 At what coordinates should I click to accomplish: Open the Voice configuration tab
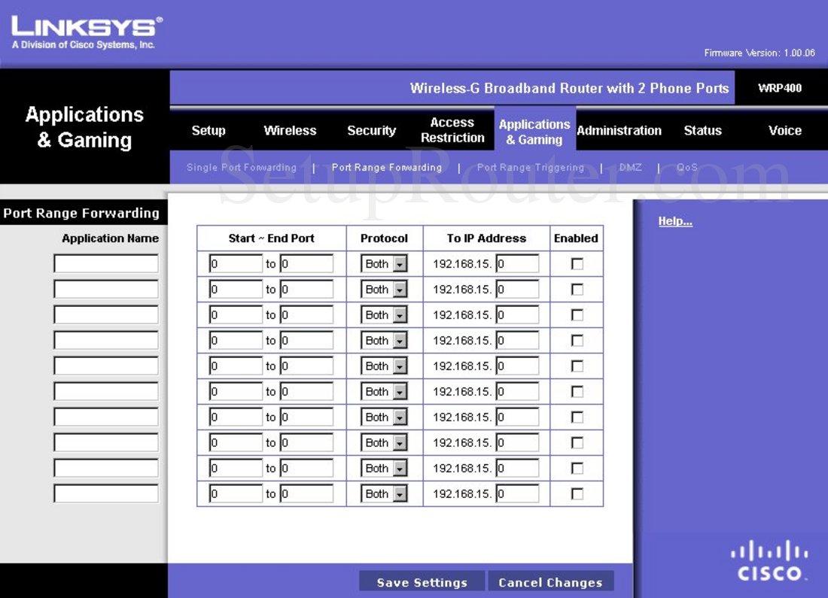[x=784, y=130]
